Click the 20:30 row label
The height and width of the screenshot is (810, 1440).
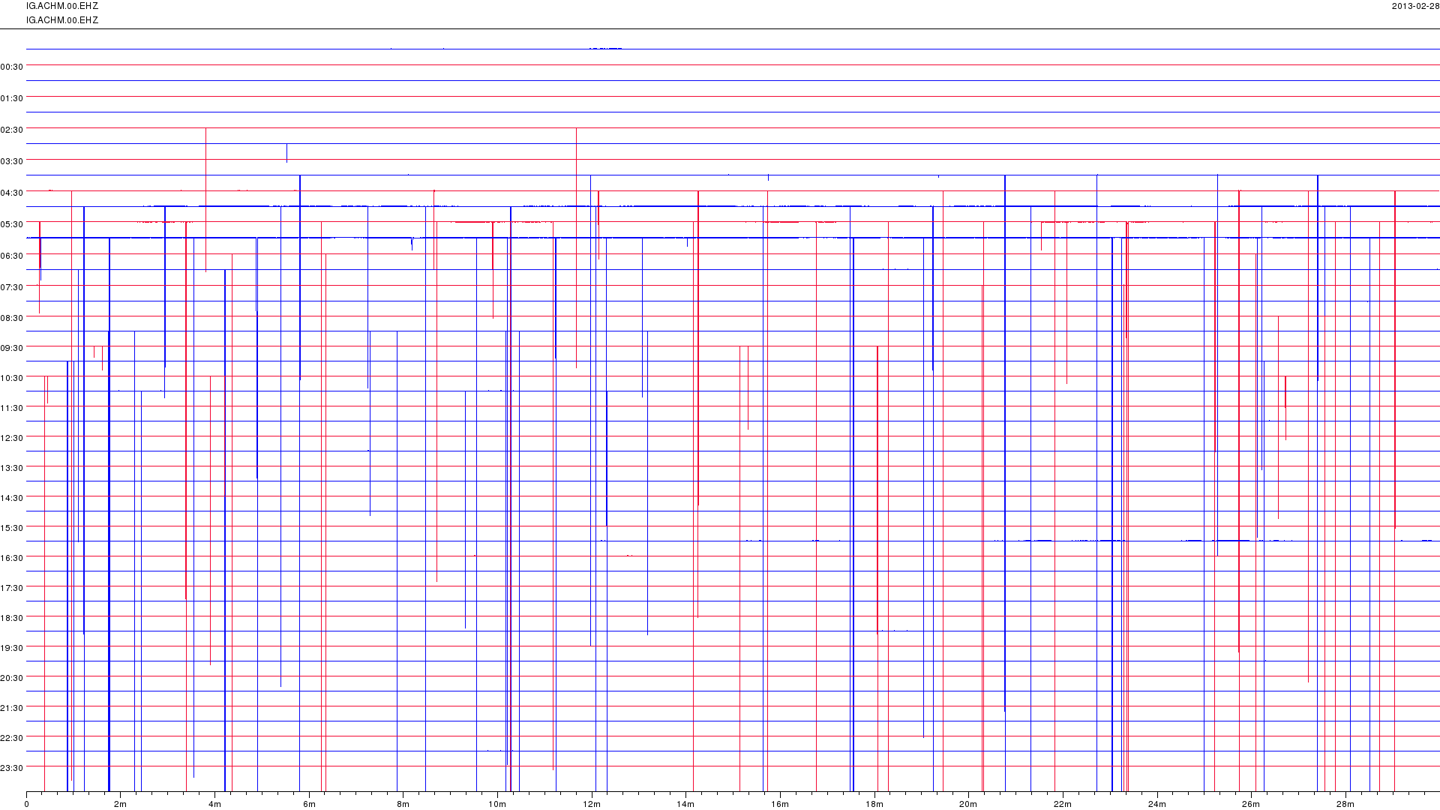(x=12, y=678)
